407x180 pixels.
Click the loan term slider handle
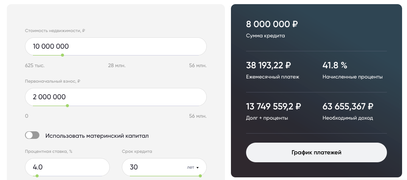200,175
